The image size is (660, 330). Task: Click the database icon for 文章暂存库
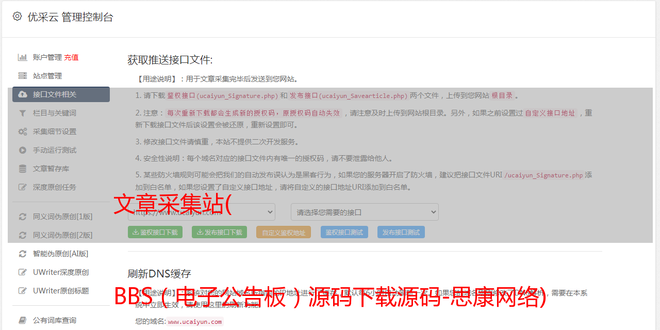23,169
